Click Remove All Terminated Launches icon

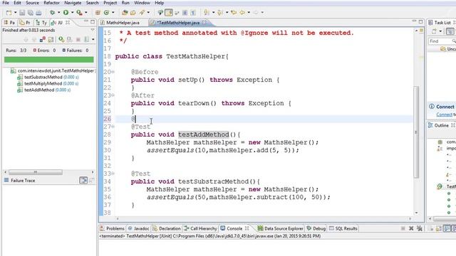pyautogui.click(x=420, y=228)
